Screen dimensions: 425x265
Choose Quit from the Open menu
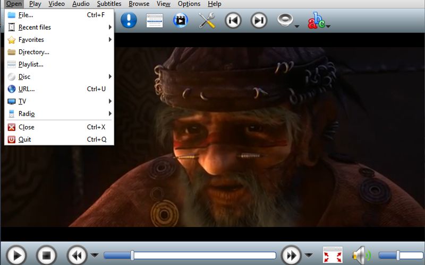point(59,139)
